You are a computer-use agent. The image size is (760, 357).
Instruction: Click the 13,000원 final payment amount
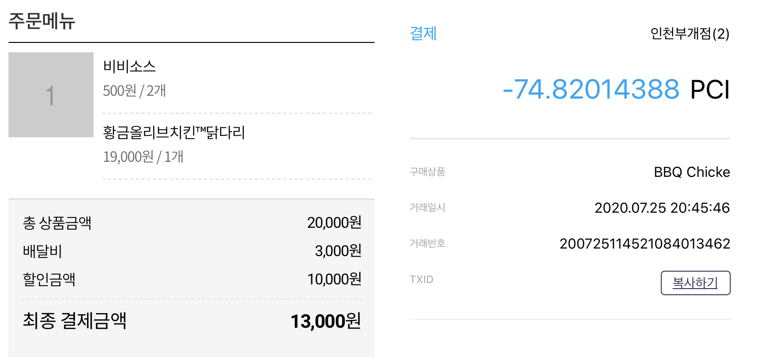point(325,321)
